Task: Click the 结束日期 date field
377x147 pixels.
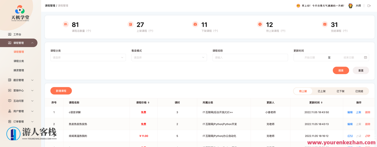Action: click(x=349, y=58)
